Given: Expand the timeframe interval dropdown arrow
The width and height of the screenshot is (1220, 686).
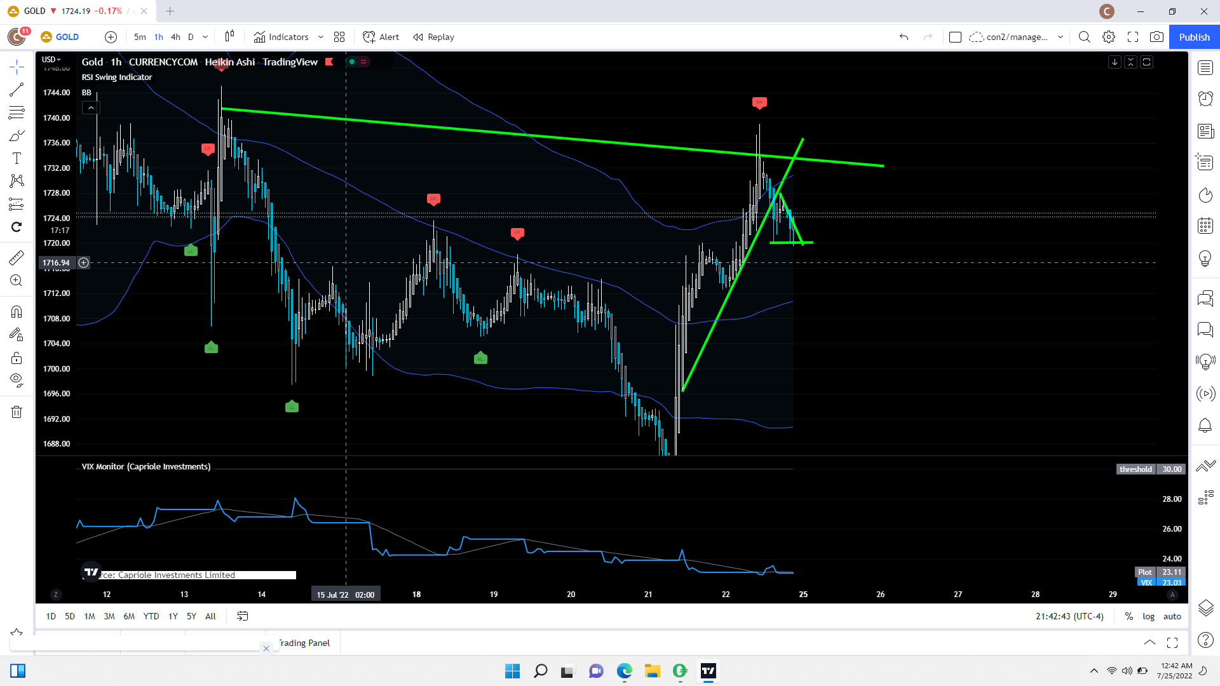Looking at the screenshot, I should (205, 37).
